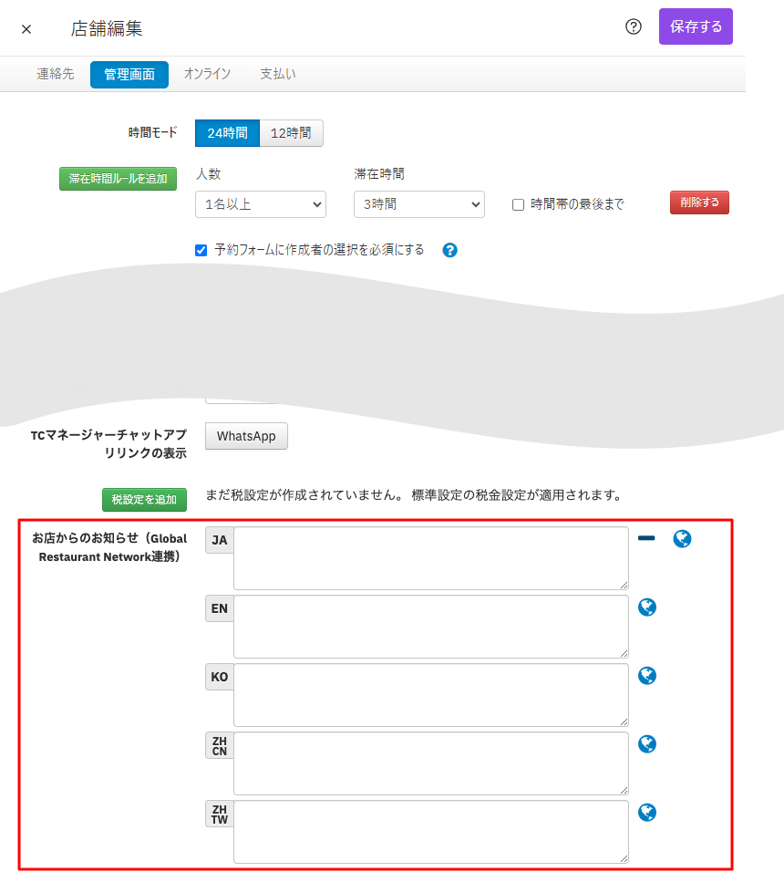Image resolution: width=784 pixels, height=872 pixels.
Task: Click the まだ税設定が作成されていません message text
Action: [x=415, y=495]
